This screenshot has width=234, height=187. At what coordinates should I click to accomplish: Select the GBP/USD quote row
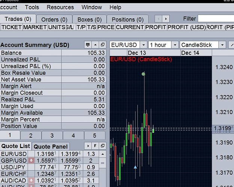[x=49, y=160]
